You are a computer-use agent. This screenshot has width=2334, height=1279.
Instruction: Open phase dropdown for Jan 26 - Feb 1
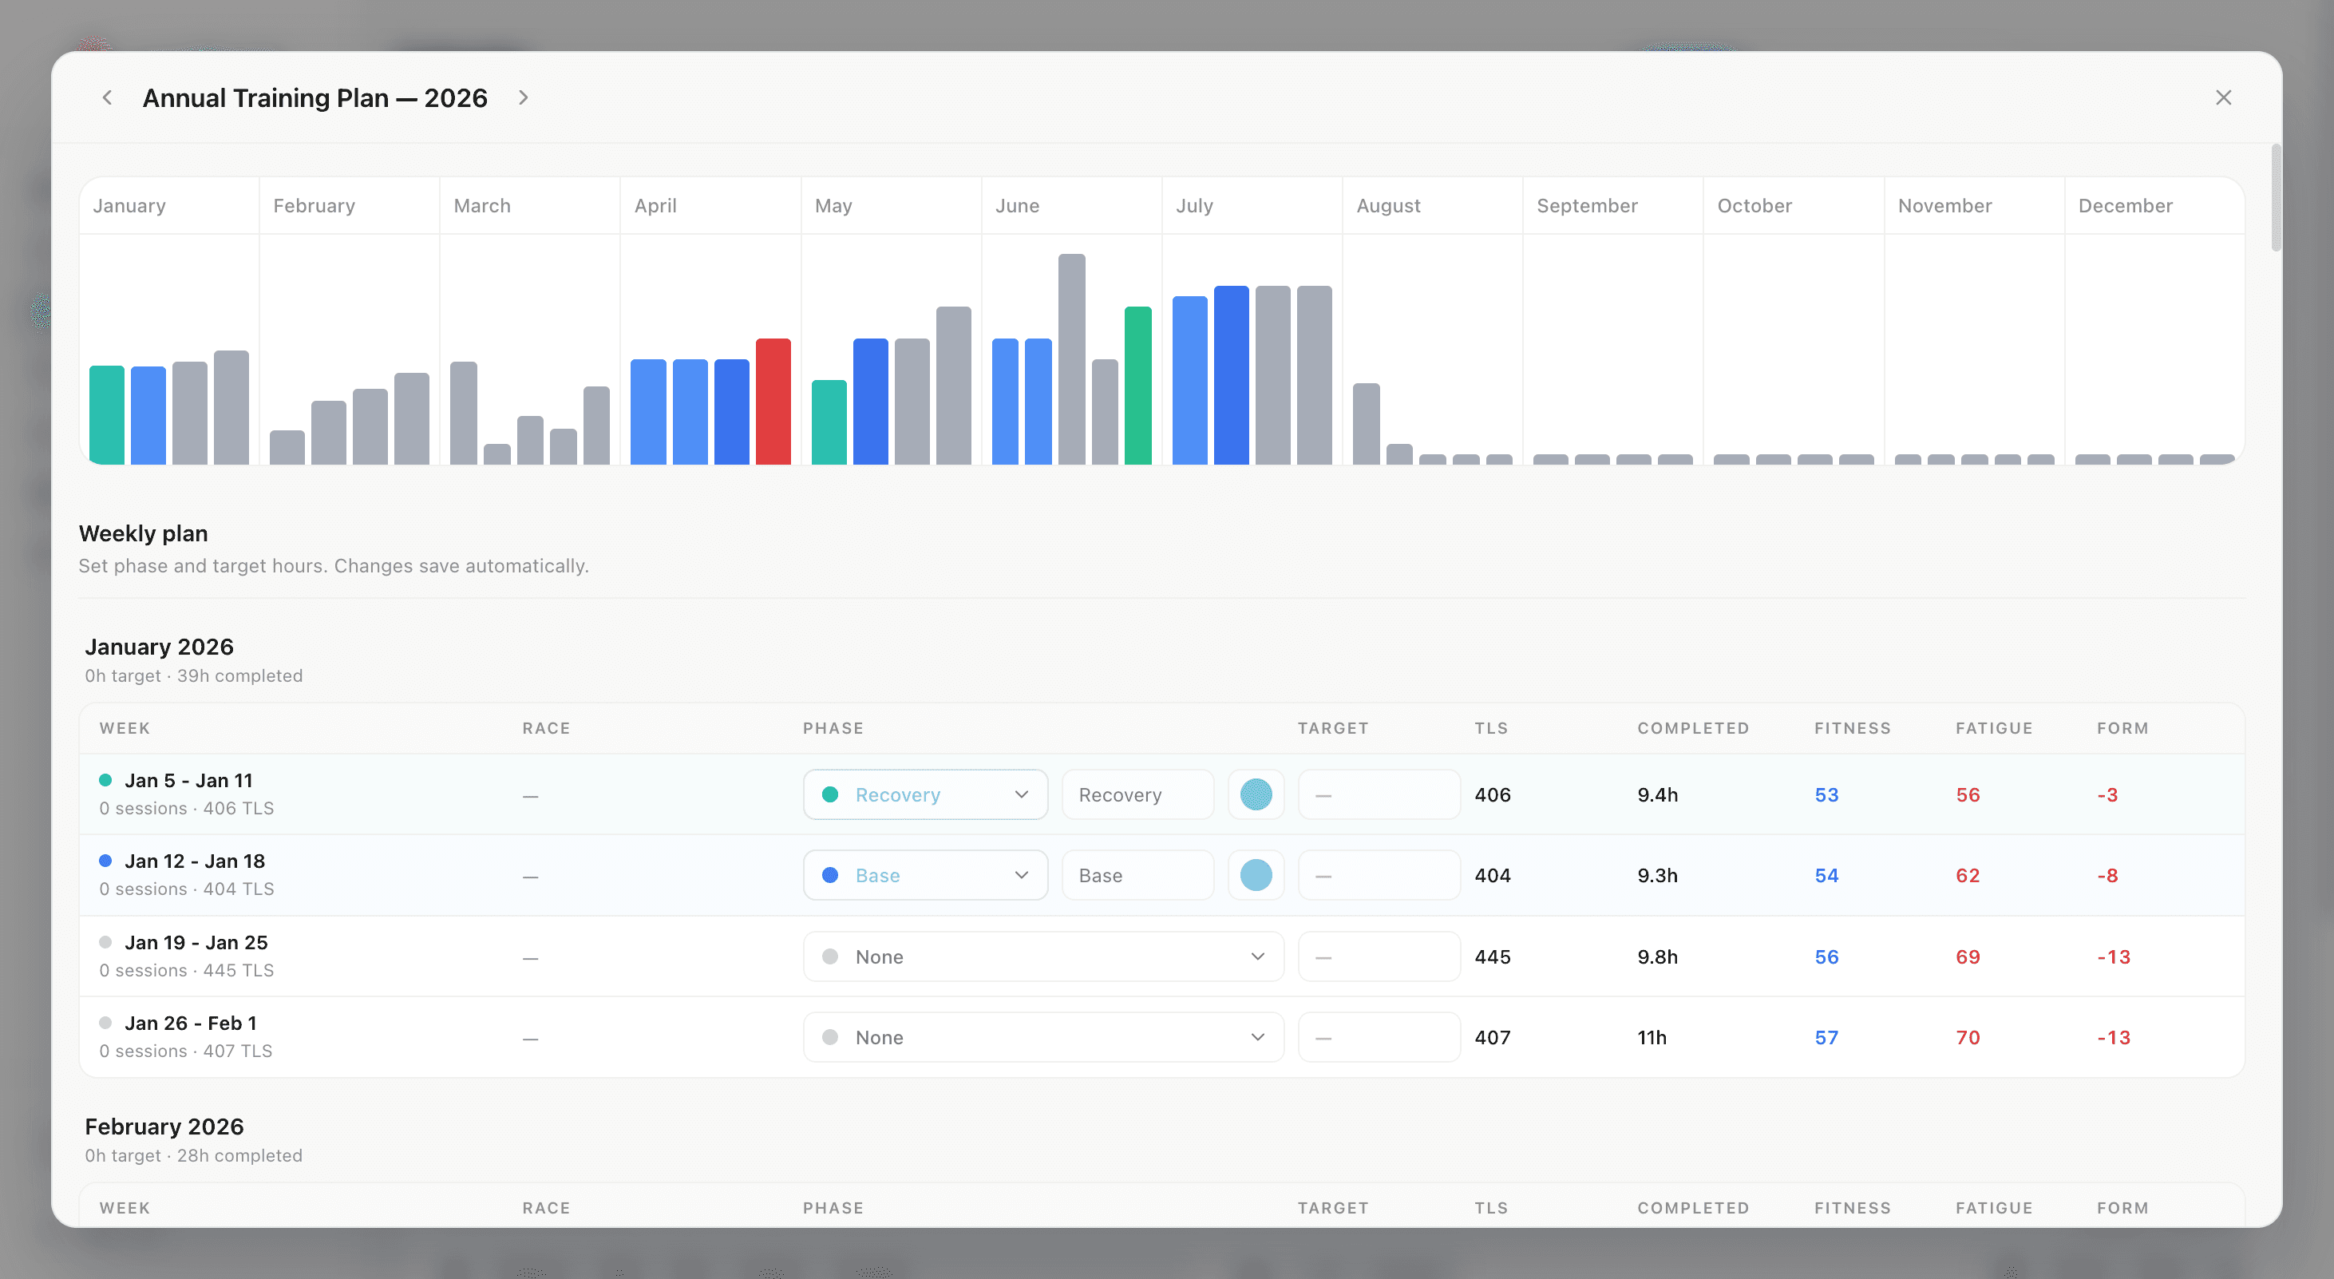pos(1042,1037)
